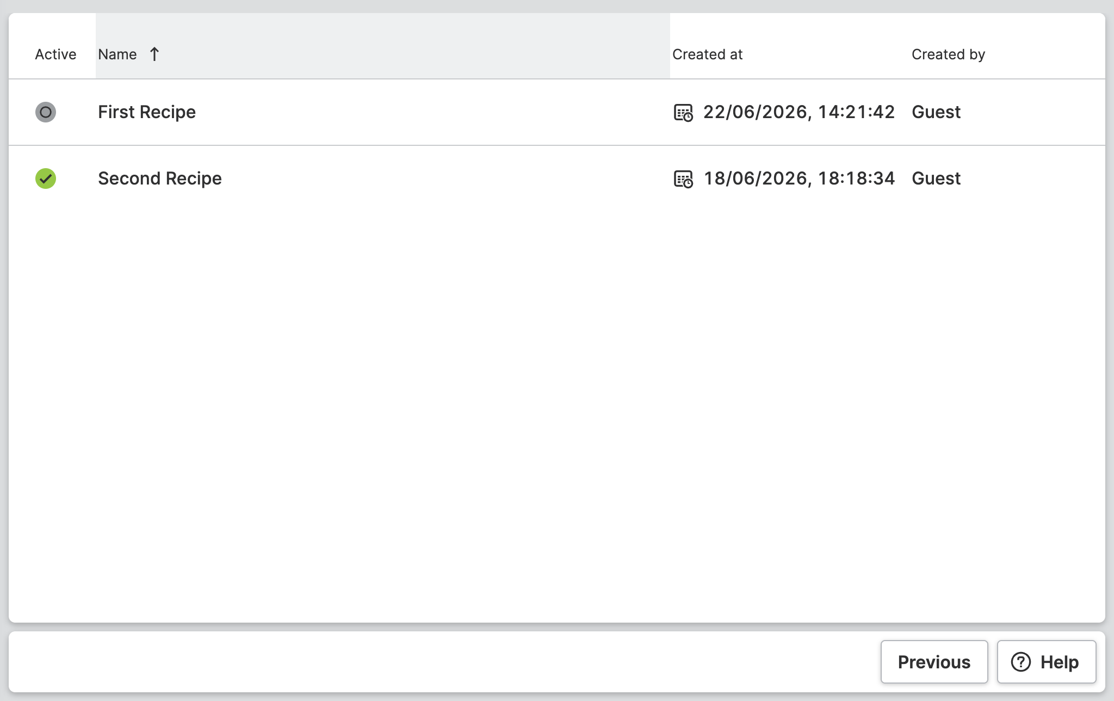Click Guest creator in the Second Recipe row
The width and height of the screenshot is (1114, 701).
pos(936,179)
